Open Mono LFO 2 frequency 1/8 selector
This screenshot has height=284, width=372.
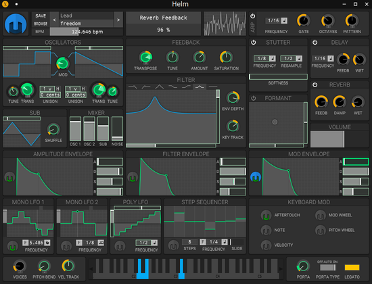pos(90,243)
